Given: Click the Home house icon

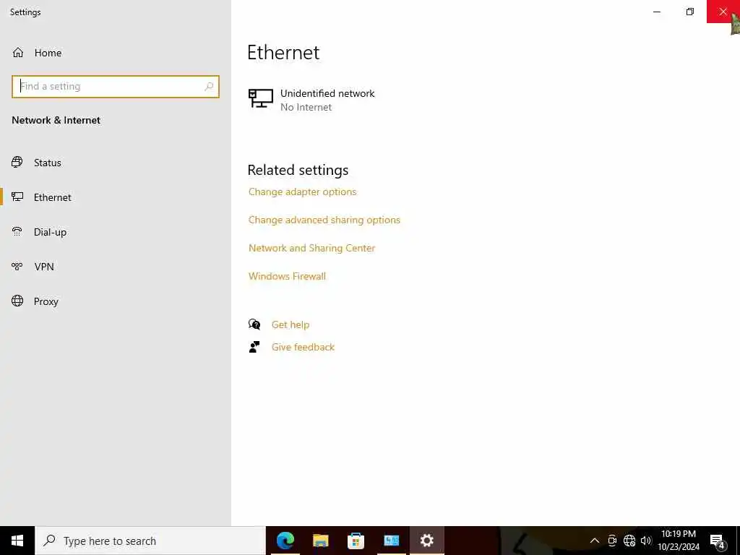Looking at the screenshot, I should tap(18, 53).
